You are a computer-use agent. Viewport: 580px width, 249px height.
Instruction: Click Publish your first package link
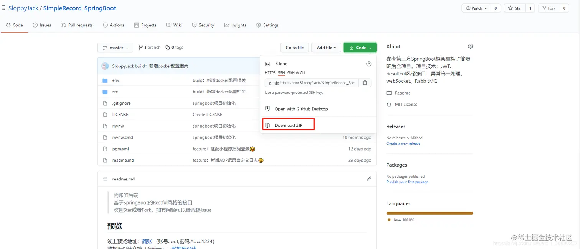click(x=407, y=182)
